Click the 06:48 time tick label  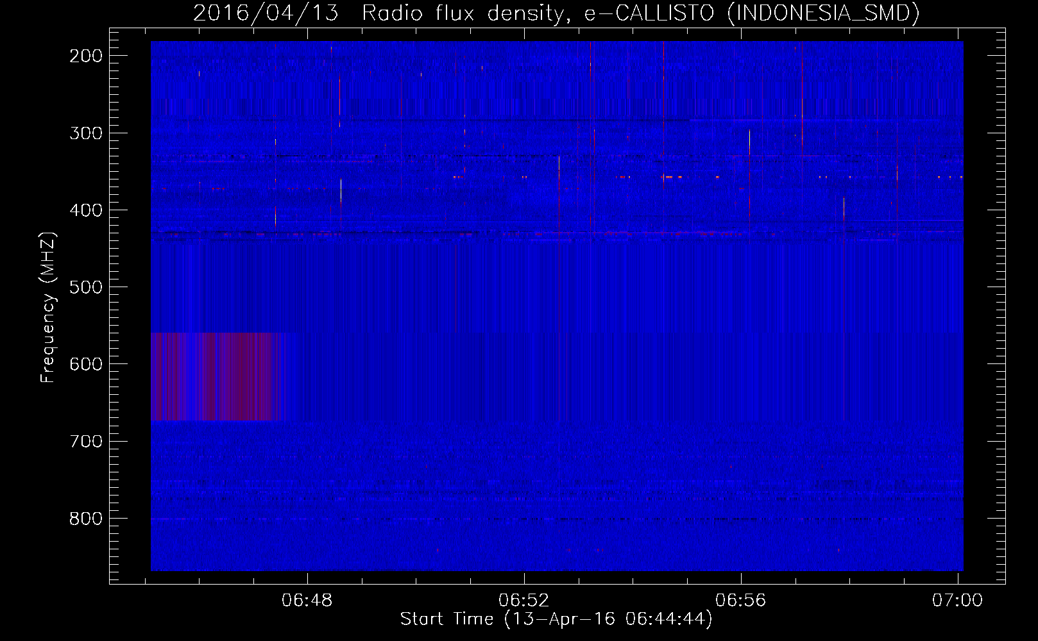tap(307, 600)
